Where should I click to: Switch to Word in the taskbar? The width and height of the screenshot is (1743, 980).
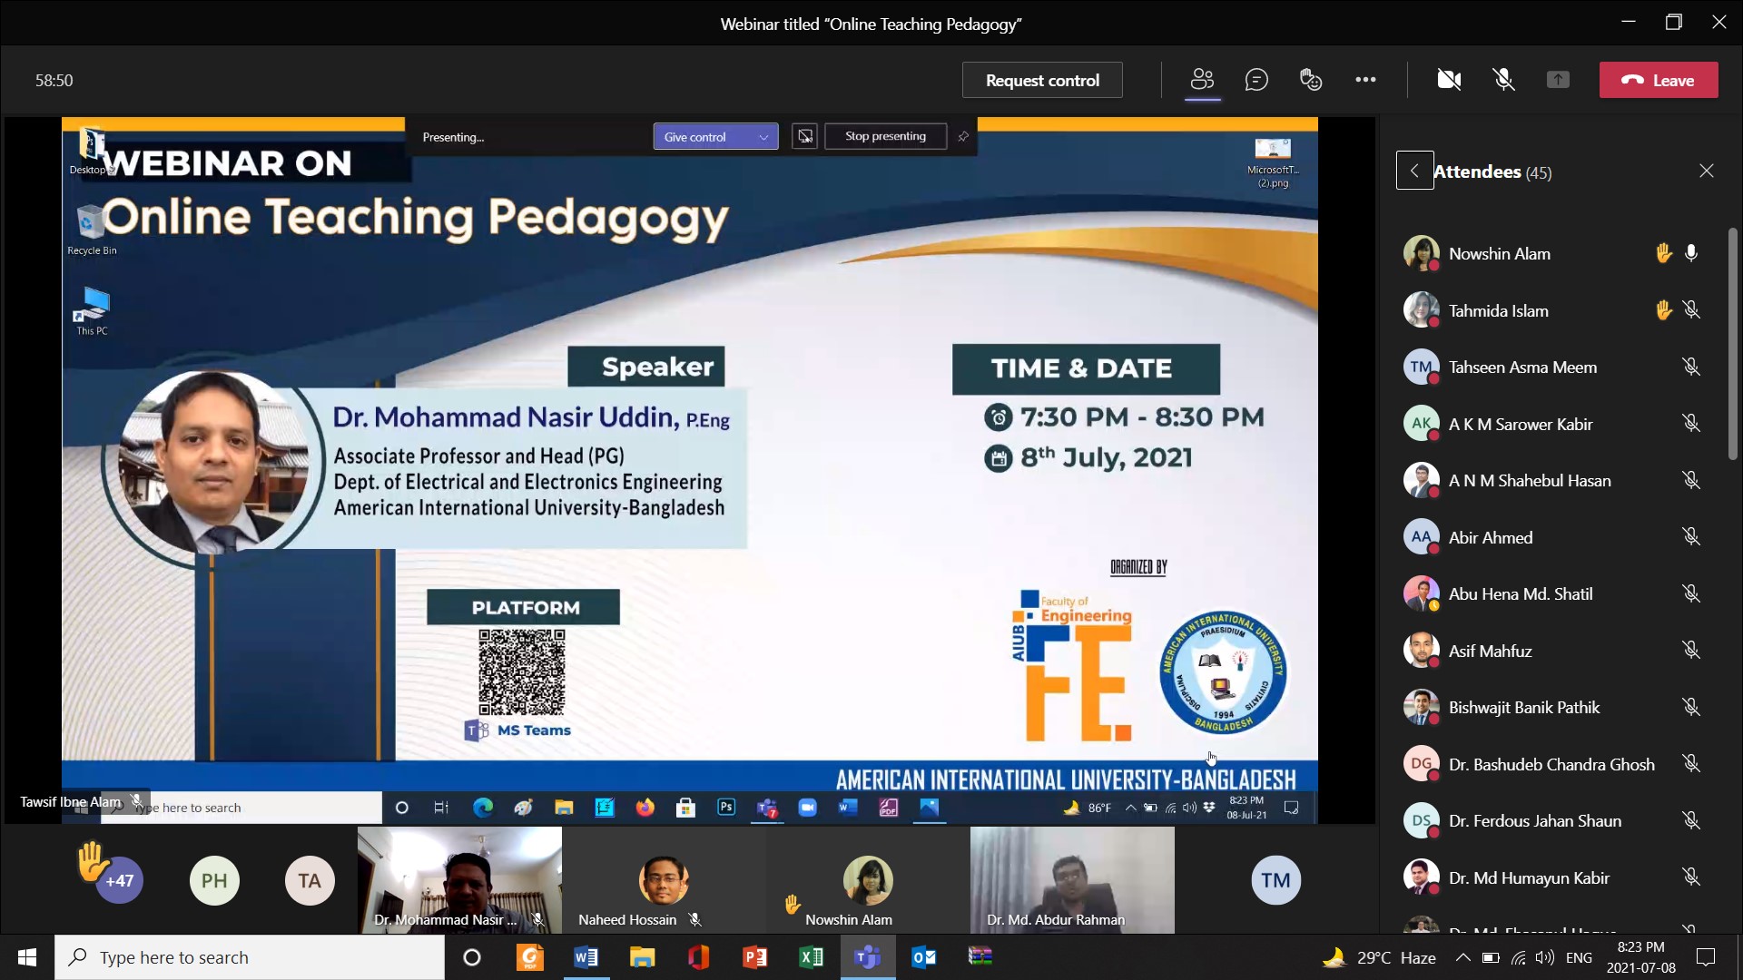click(586, 957)
